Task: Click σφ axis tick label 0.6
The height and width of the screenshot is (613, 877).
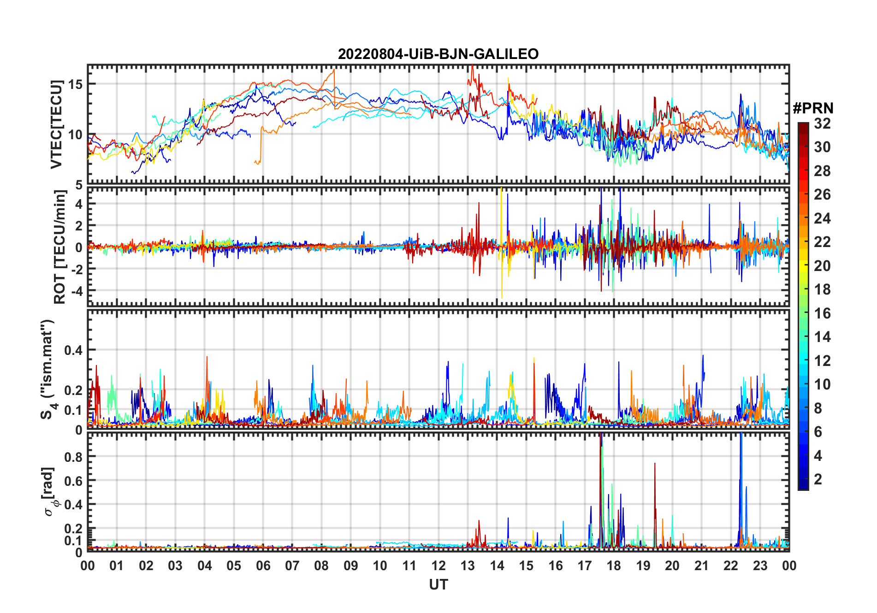Action: tap(73, 481)
